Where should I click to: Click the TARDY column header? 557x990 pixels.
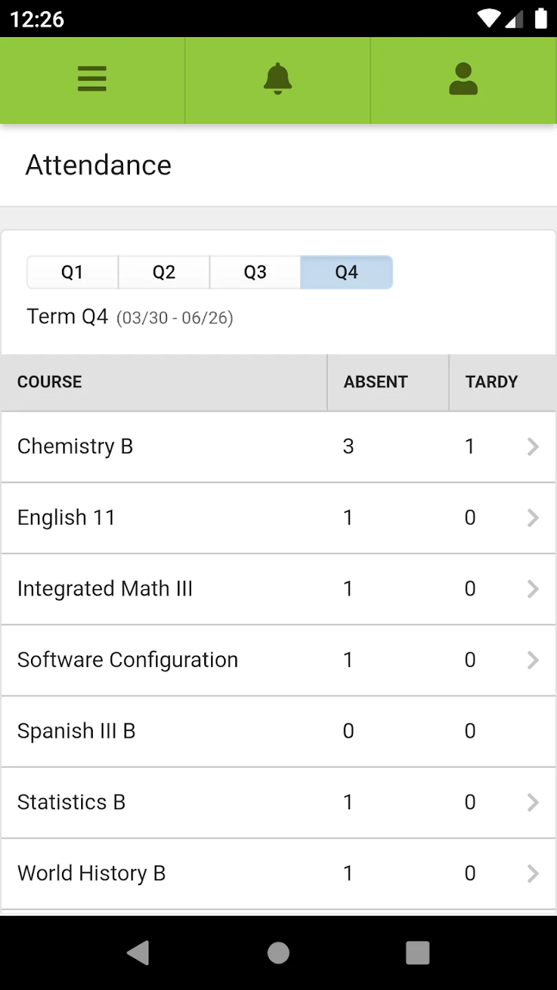point(491,382)
